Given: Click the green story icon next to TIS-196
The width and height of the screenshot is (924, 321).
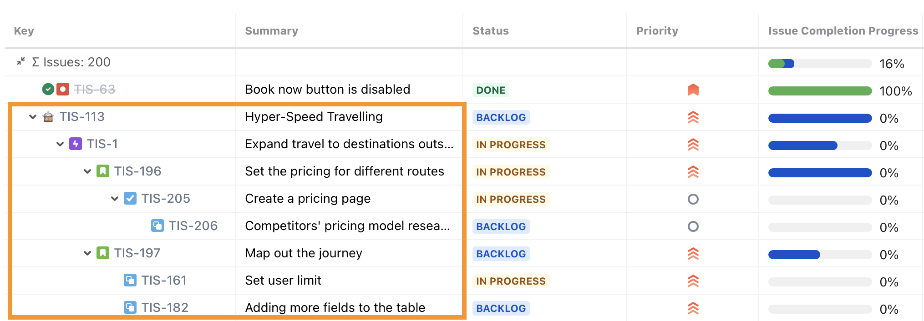Looking at the screenshot, I should [x=103, y=171].
